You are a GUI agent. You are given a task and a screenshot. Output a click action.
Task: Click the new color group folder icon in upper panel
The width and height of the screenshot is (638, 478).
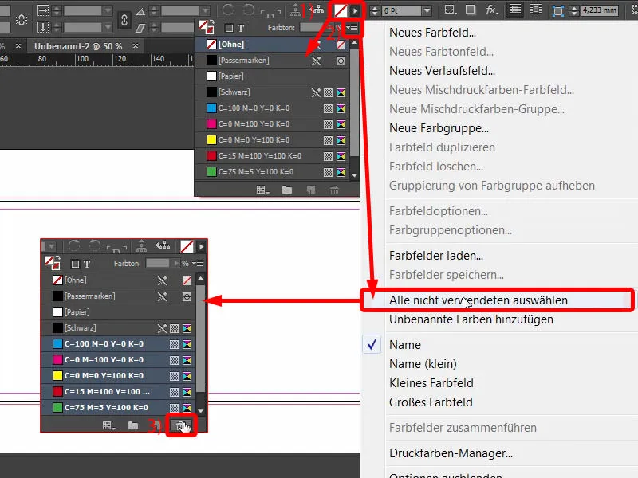(x=287, y=190)
